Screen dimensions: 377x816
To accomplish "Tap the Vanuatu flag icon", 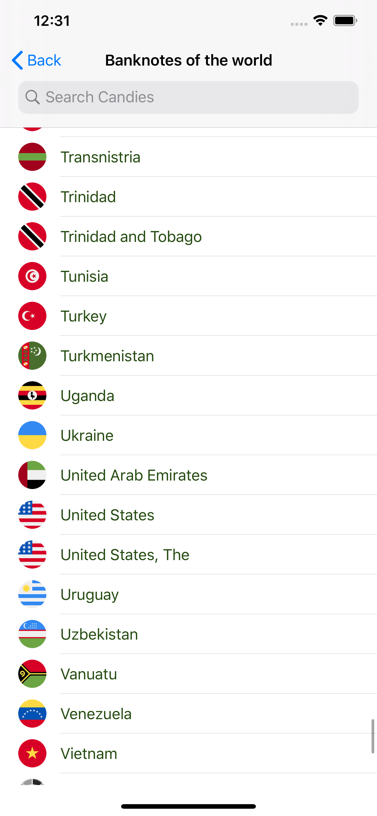I will pos(32,674).
